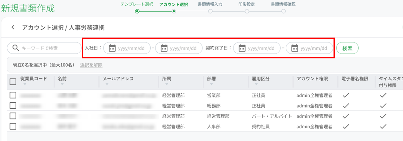Screen dimensions: 403x141
Task: Click the 検索 button
Action: point(347,48)
